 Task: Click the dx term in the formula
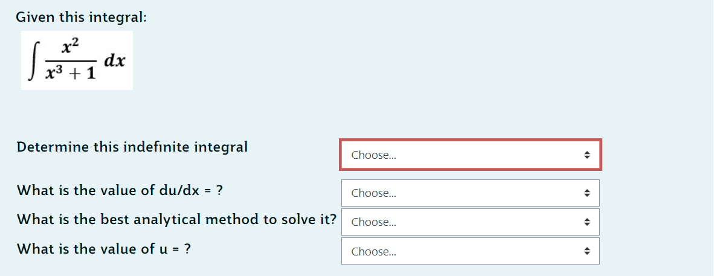pyautogui.click(x=114, y=60)
